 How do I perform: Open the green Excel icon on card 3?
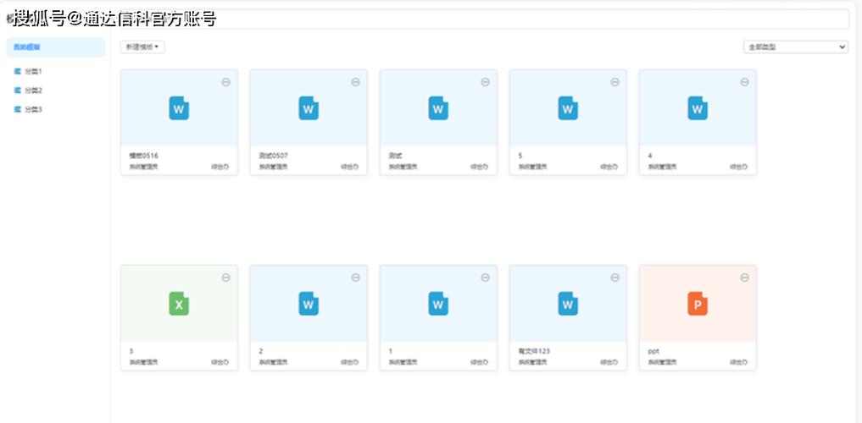179,304
